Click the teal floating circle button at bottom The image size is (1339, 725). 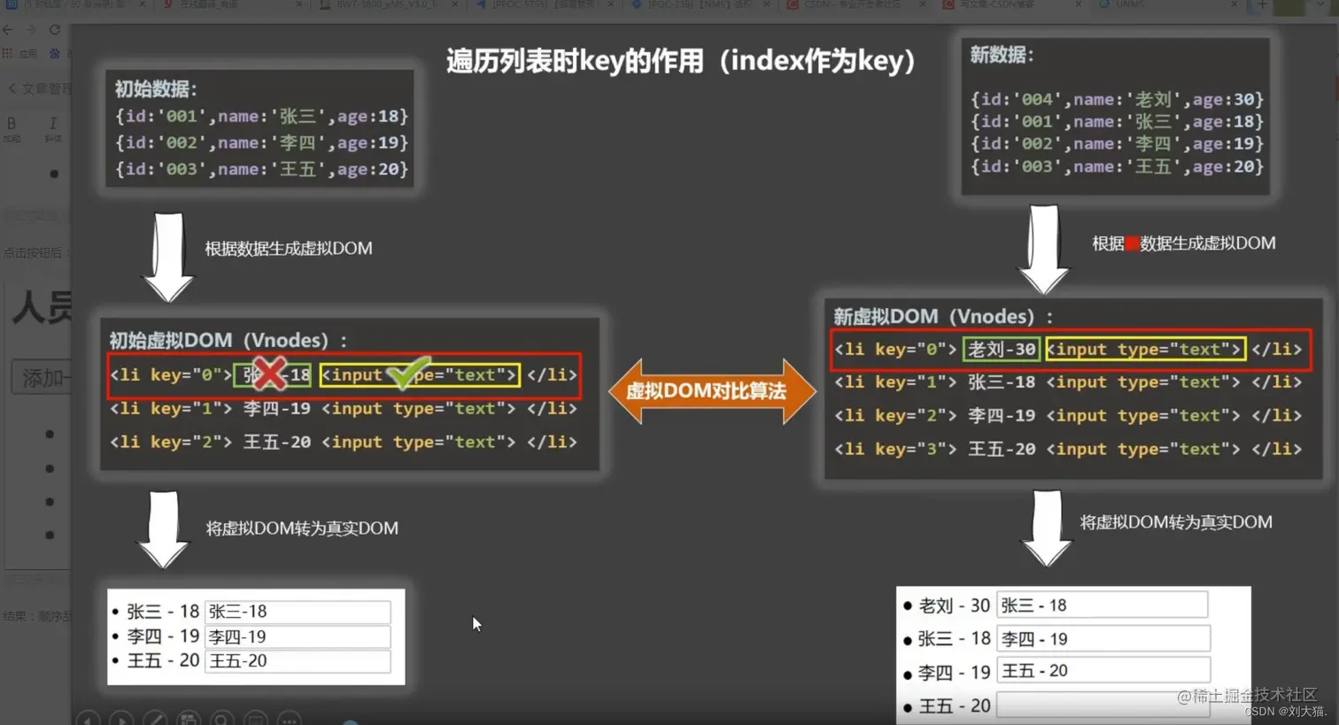[352, 721]
